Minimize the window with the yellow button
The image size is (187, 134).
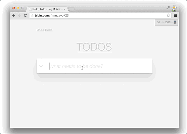click(x=18, y=8)
